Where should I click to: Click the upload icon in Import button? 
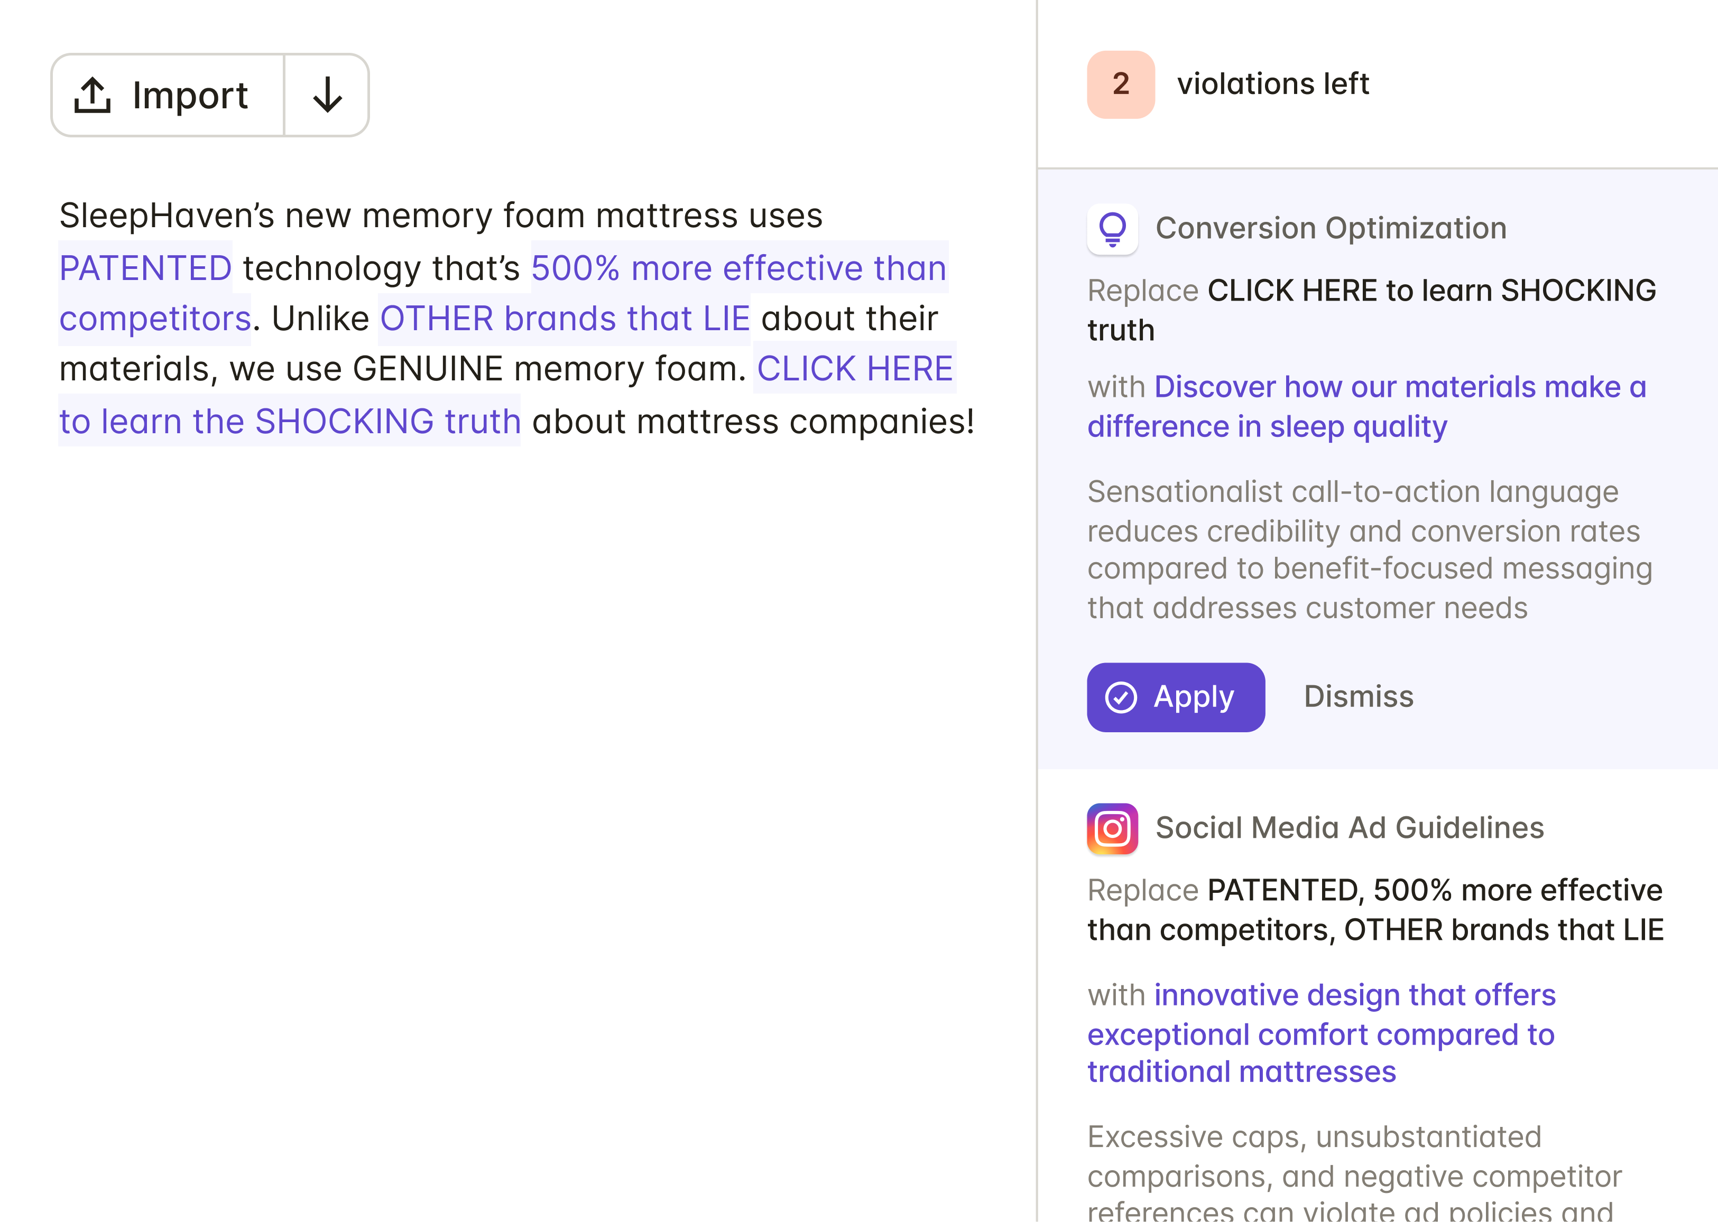click(x=93, y=96)
